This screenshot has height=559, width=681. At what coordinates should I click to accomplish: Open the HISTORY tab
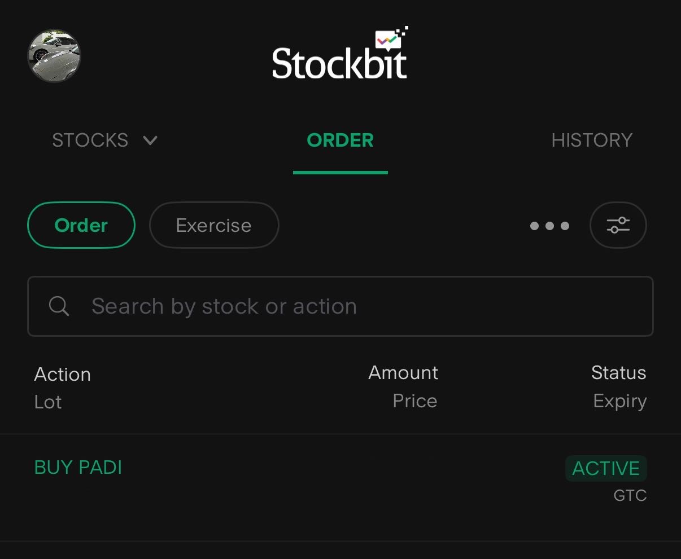[591, 140]
